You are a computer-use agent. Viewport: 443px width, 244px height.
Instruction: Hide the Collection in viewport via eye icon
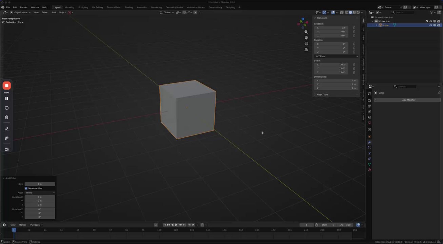[431, 21]
